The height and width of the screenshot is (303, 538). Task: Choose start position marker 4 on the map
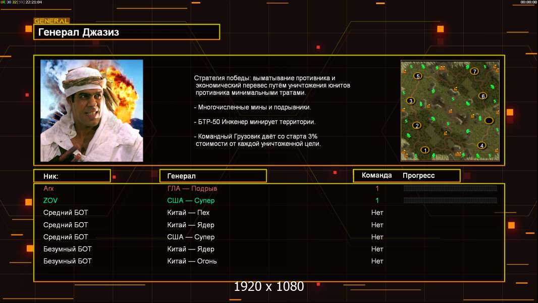pyautogui.click(x=482, y=145)
